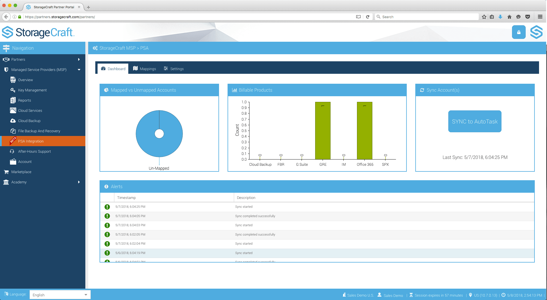The height and width of the screenshot is (300, 547).
Task: Click the browser reload page icon
Action: 368,17
